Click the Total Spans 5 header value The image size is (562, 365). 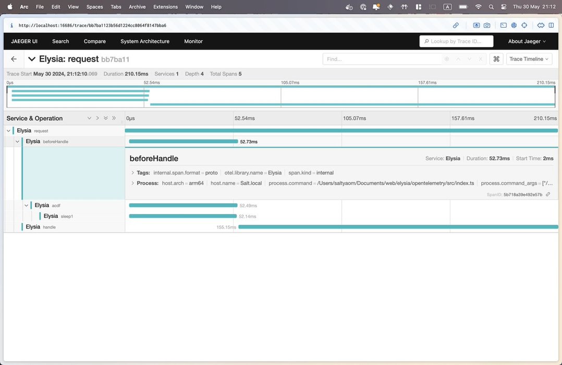pos(240,74)
